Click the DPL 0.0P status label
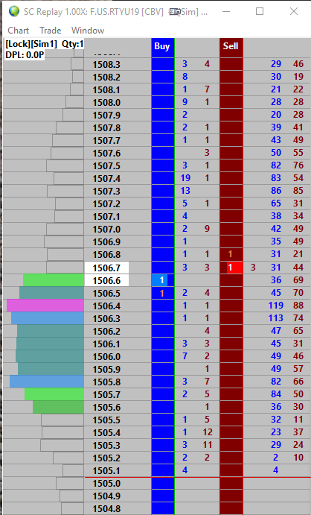This screenshot has width=311, height=515. (25, 55)
